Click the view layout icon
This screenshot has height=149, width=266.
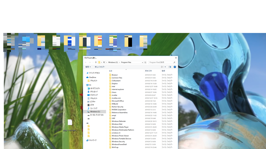162,67
